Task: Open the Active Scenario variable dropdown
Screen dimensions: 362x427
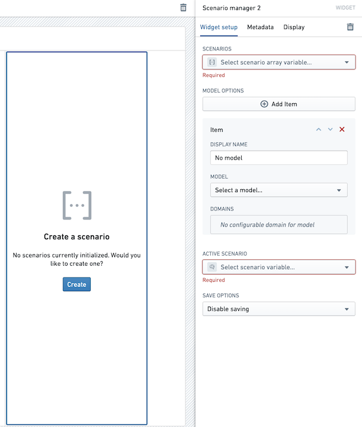Action: tap(279, 267)
